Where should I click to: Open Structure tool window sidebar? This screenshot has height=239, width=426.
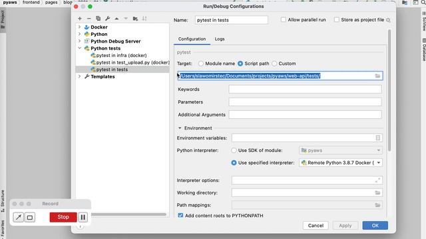tap(3, 200)
